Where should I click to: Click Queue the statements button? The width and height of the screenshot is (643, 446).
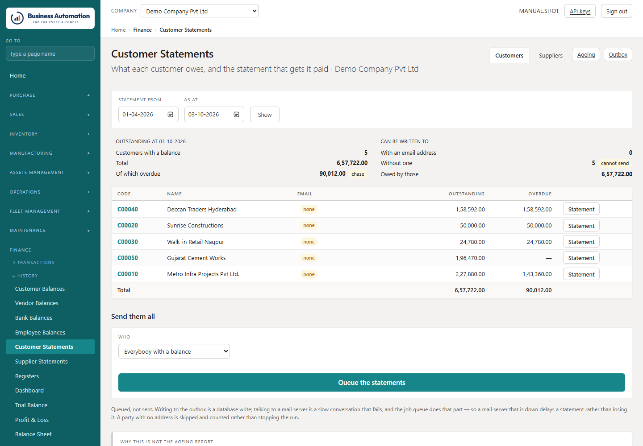pos(372,383)
